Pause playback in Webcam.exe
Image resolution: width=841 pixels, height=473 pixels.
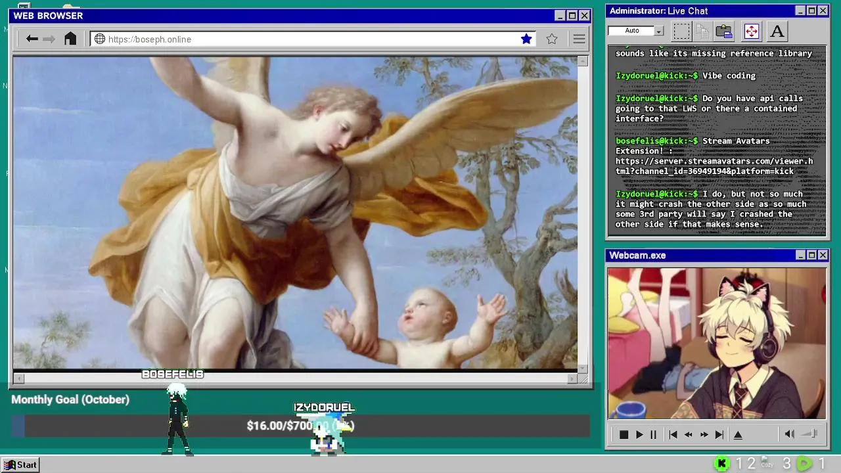(x=653, y=434)
